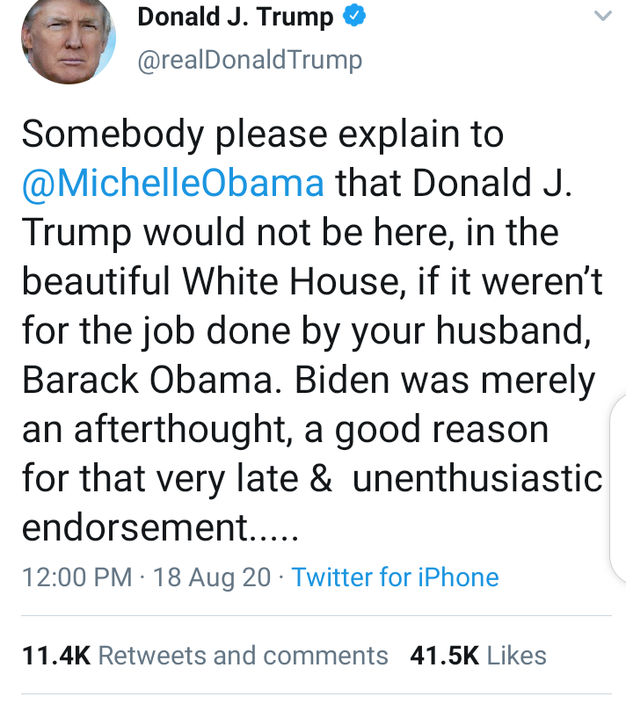626x704 pixels.
Task: Open the @MichelleObama mention
Action: click(x=173, y=184)
